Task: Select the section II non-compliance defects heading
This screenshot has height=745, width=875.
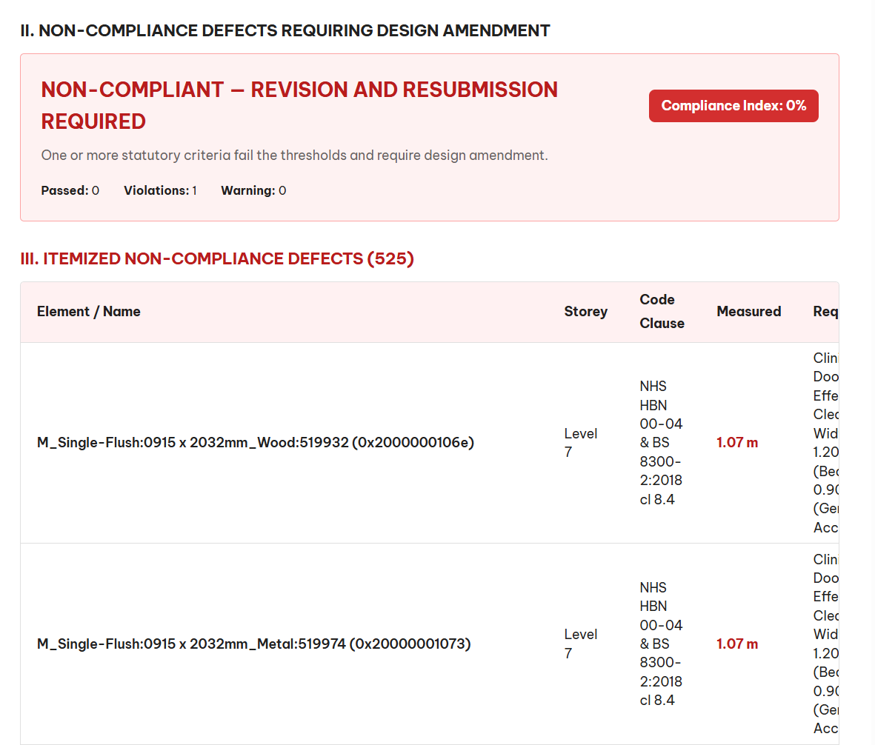Action: 285,30
